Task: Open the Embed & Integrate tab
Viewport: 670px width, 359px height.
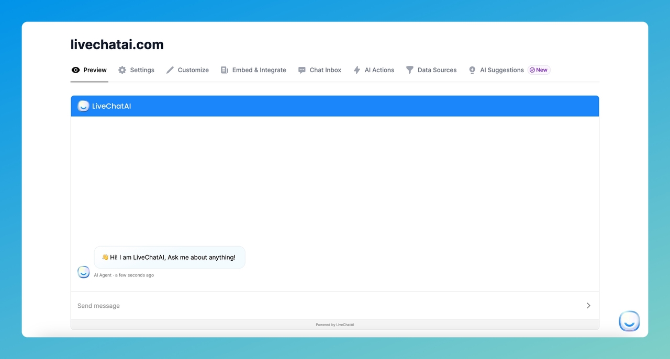Action: (x=253, y=70)
